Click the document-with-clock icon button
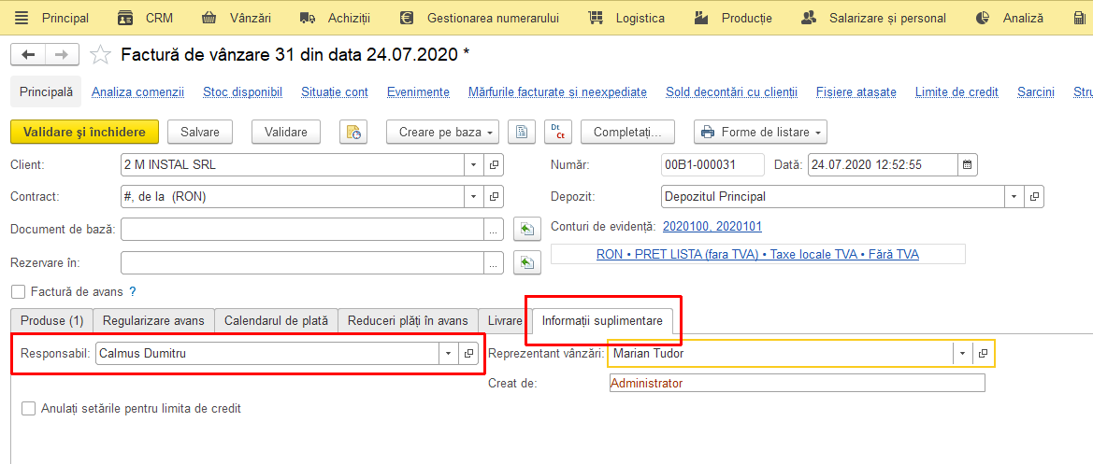 pos(353,132)
